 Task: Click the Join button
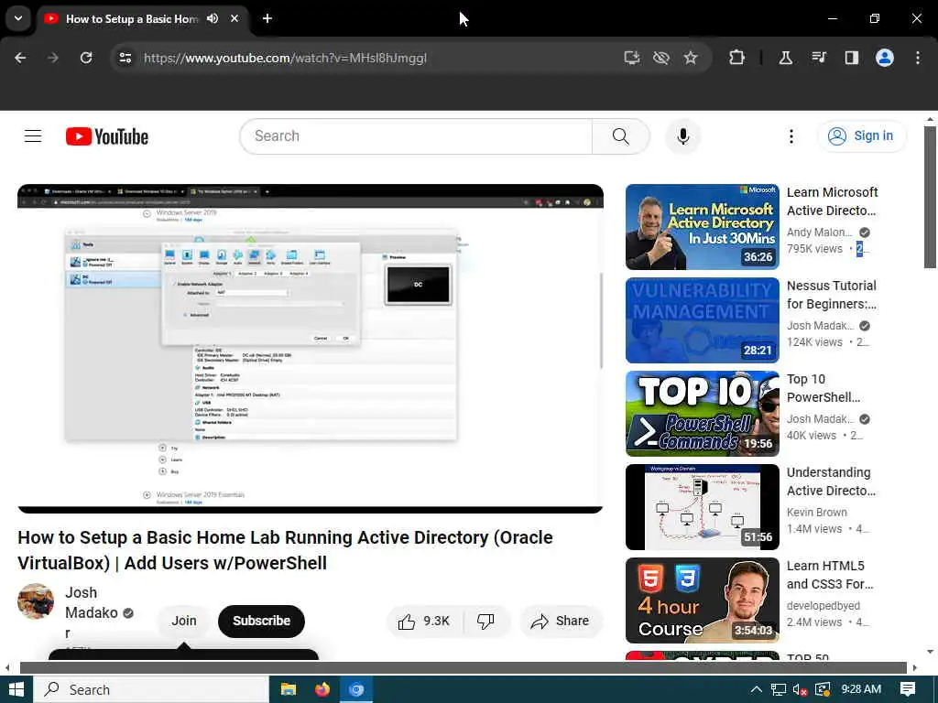point(183,622)
